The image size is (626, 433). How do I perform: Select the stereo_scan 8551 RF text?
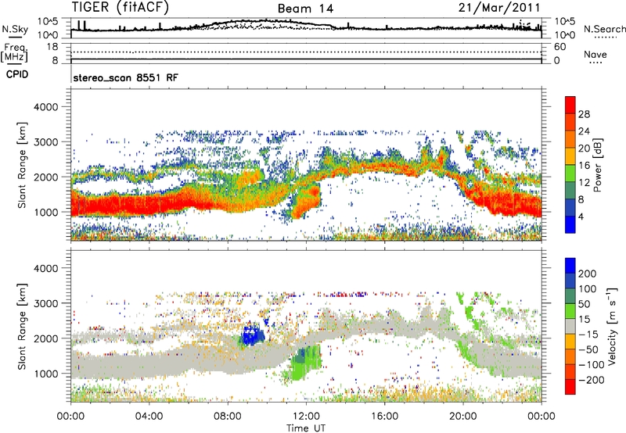click(125, 77)
